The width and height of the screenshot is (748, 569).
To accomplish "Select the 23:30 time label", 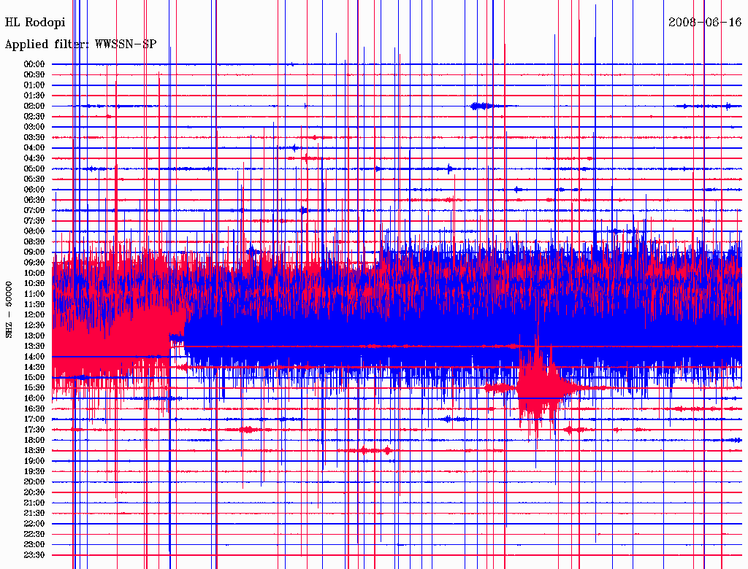I will point(34,555).
